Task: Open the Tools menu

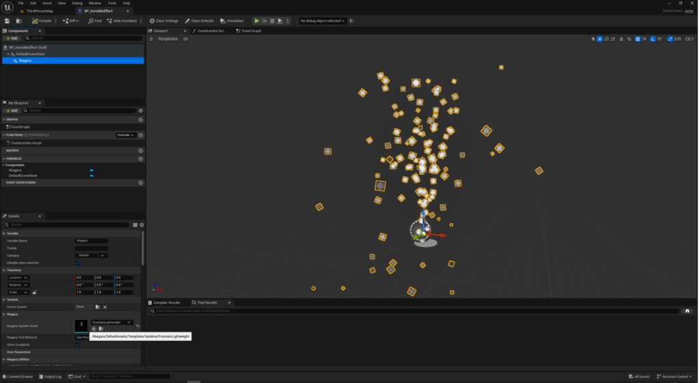Action: pyautogui.click(x=111, y=3)
